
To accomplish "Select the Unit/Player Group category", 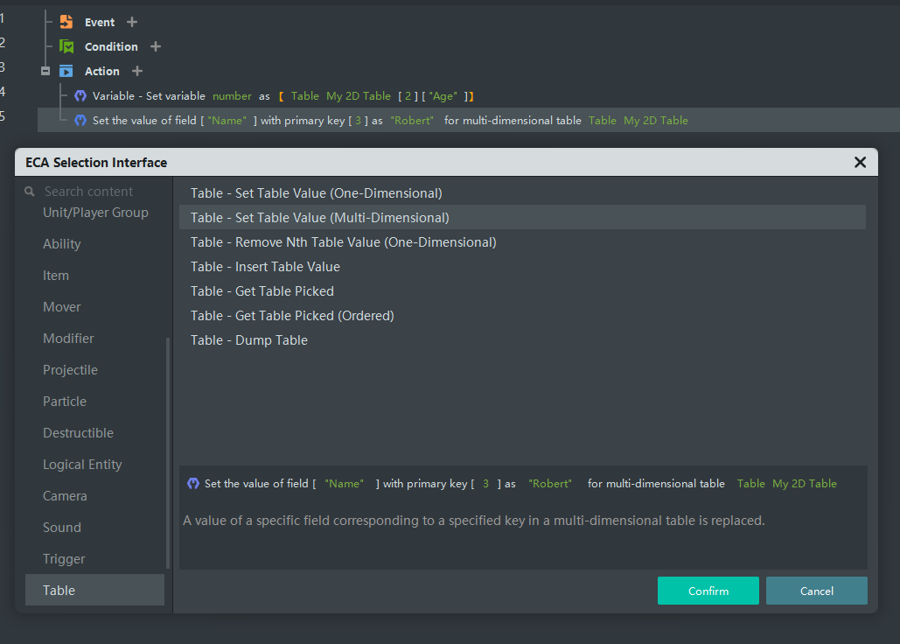I will coord(96,213).
